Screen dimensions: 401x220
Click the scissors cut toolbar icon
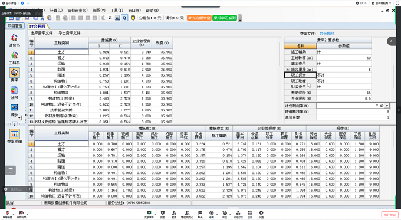coord(42,18)
